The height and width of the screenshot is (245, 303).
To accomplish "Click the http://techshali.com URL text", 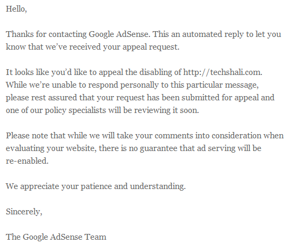I will pyautogui.click(x=222, y=72).
